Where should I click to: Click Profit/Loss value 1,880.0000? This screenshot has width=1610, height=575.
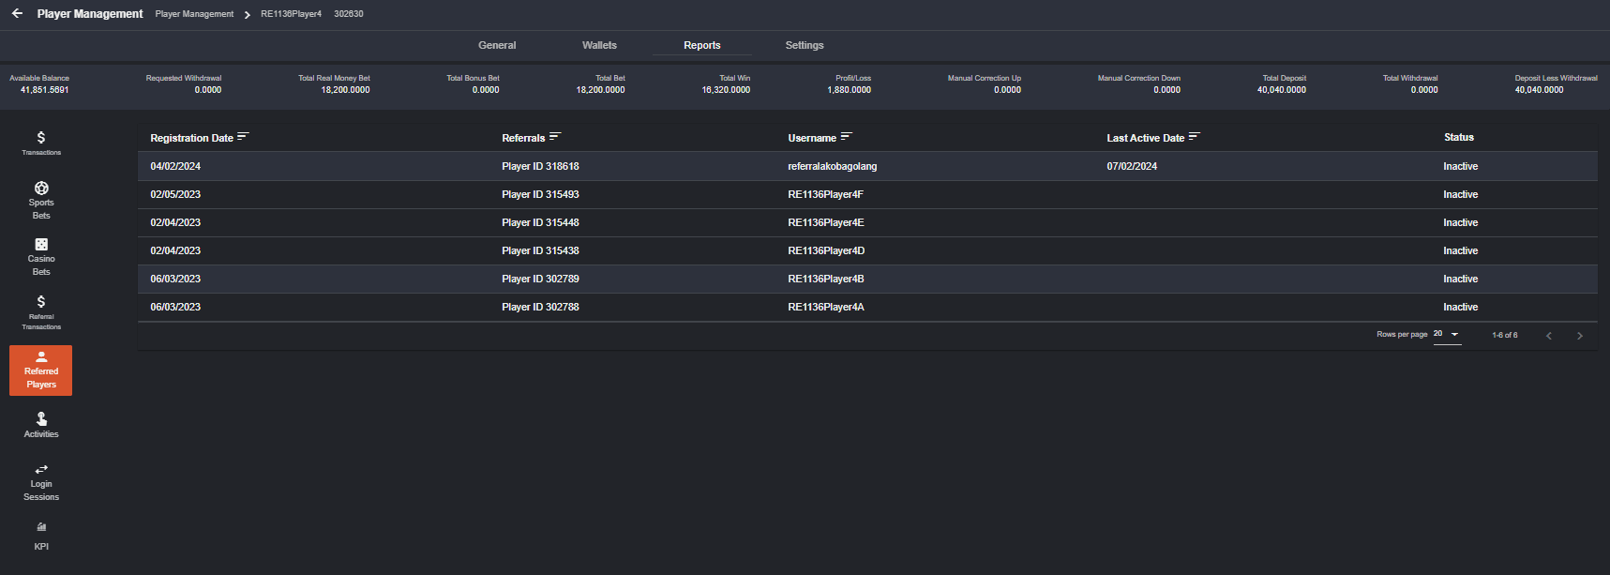coord(849,90)
